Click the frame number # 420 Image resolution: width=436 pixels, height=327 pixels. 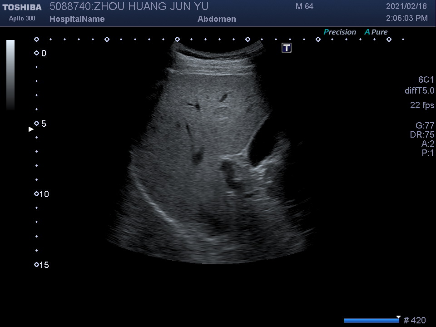(x=414, y=321)
